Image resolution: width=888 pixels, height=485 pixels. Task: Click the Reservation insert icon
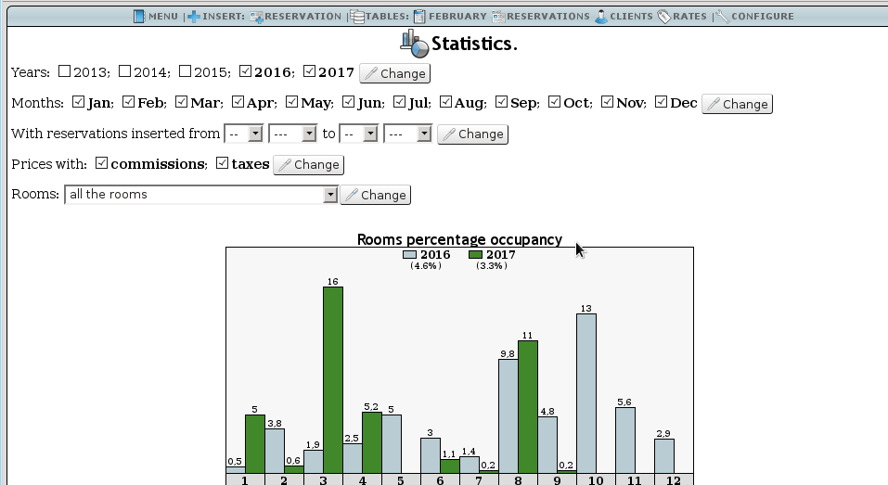click(256, 16)
